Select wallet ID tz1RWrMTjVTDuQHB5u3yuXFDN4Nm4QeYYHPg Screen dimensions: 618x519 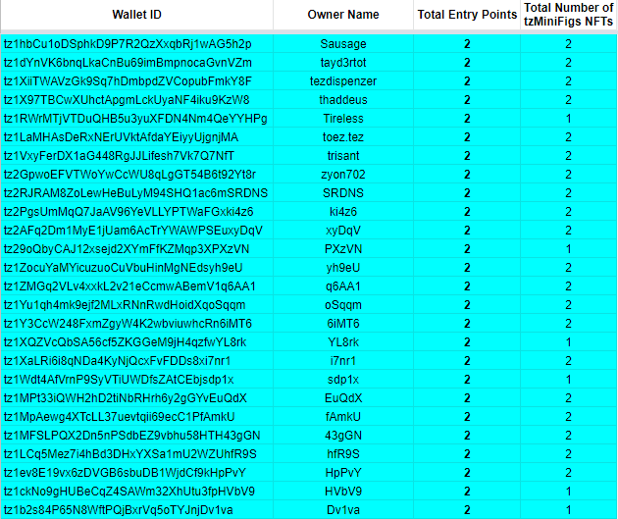coord(136,119)
